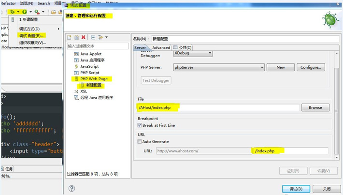Toggle Break at First Line checkbox
Image resolution: width=343 pixels, height=195 pixels.
pos(140,125)
